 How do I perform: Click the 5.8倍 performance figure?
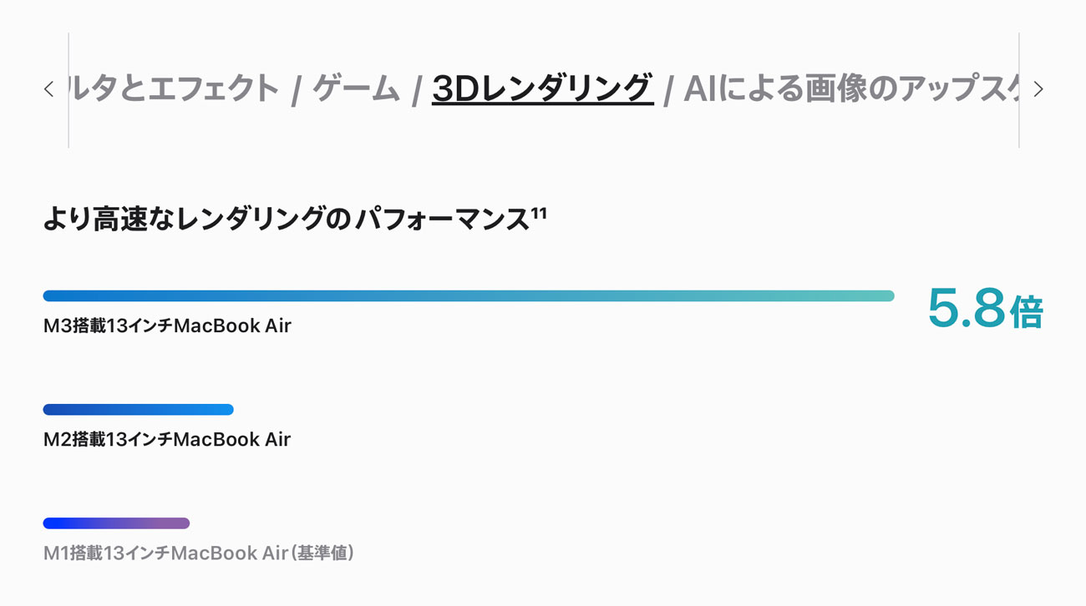pyautogui.click(x=986, y=309)
